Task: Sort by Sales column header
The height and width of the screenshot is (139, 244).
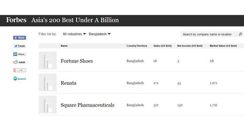Action: pyautogui.click(x=162, y=46)
